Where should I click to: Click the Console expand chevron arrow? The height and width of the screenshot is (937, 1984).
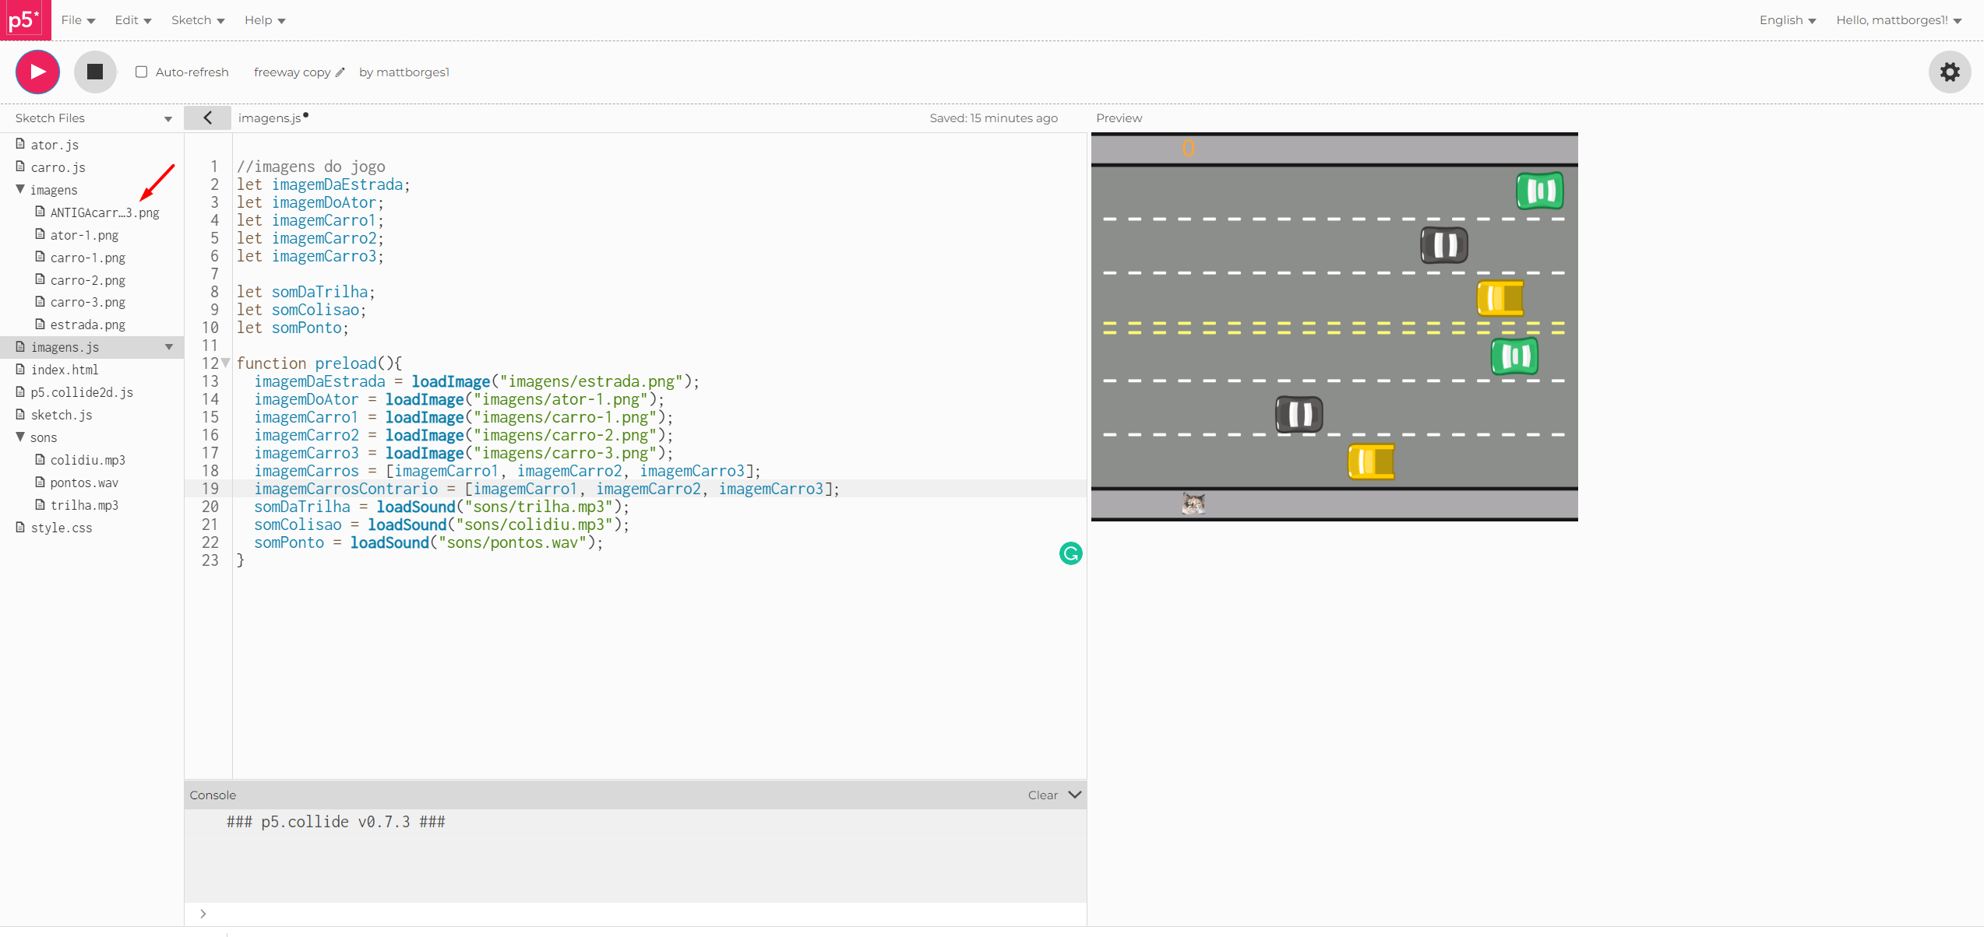[x=1076, y=793]
